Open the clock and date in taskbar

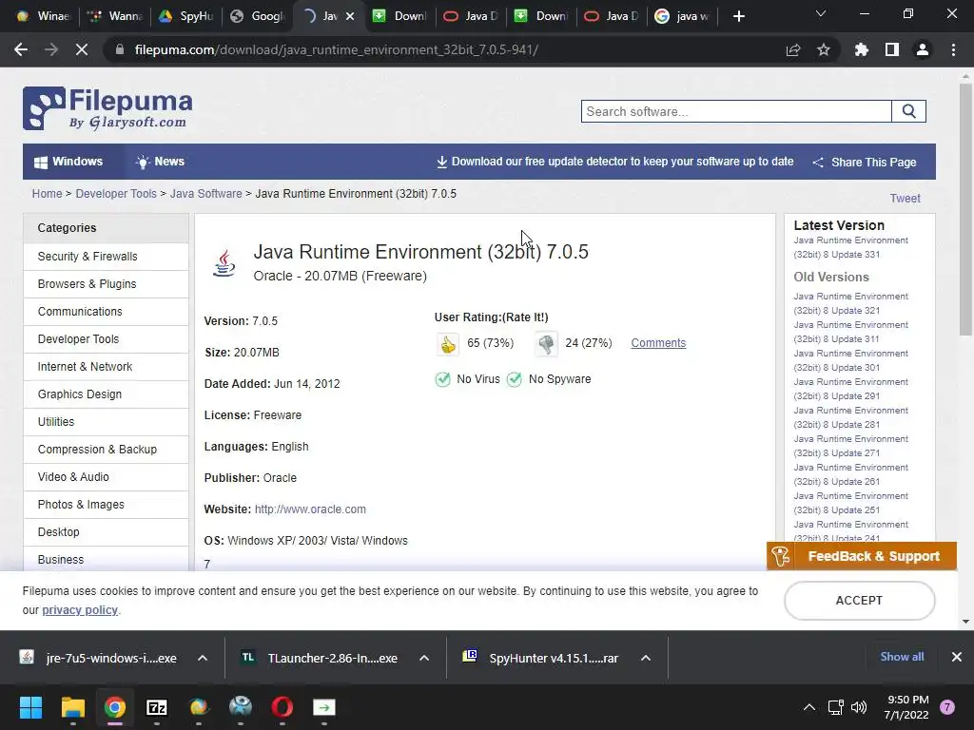[x=907, y=707]
